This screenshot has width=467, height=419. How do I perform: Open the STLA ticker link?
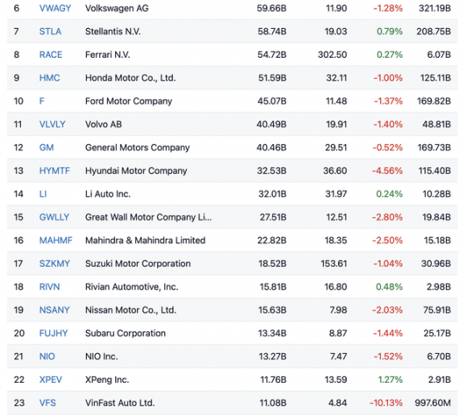pyautogui.click(x=51, y=31)
